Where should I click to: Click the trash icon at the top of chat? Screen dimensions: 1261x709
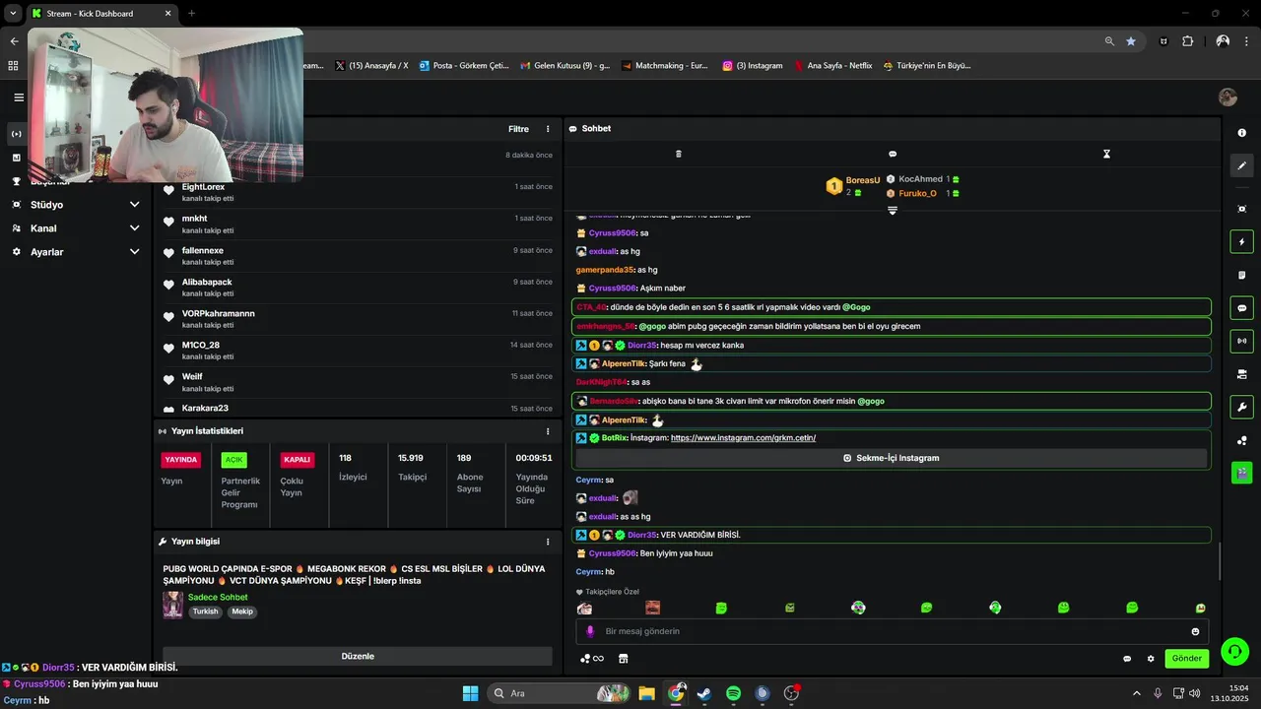[678, 154]
